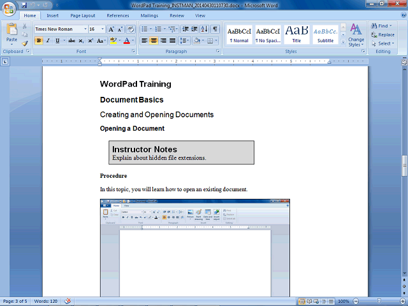Click the zoom slider handle
Image resolution: width=408 pixels, height=306 pixels.
pyautogui.click(x=379, y=302)
